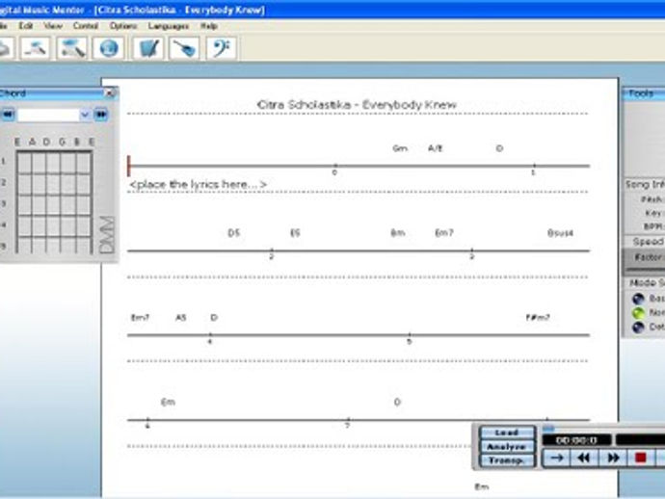Open the Control menu
Image resolution: width=665 pixels, height=499 pixels.
pyautogui.click(x=85, y=26)
